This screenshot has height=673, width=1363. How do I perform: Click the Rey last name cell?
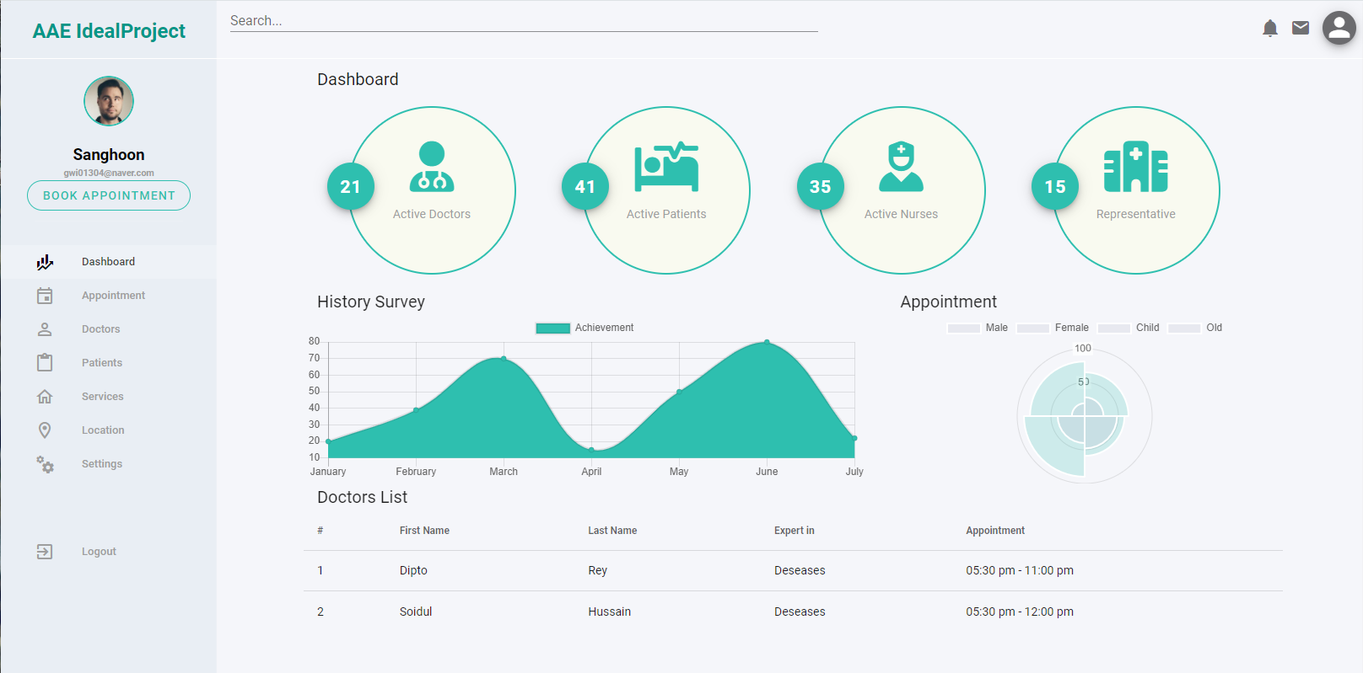coord(598,571)
